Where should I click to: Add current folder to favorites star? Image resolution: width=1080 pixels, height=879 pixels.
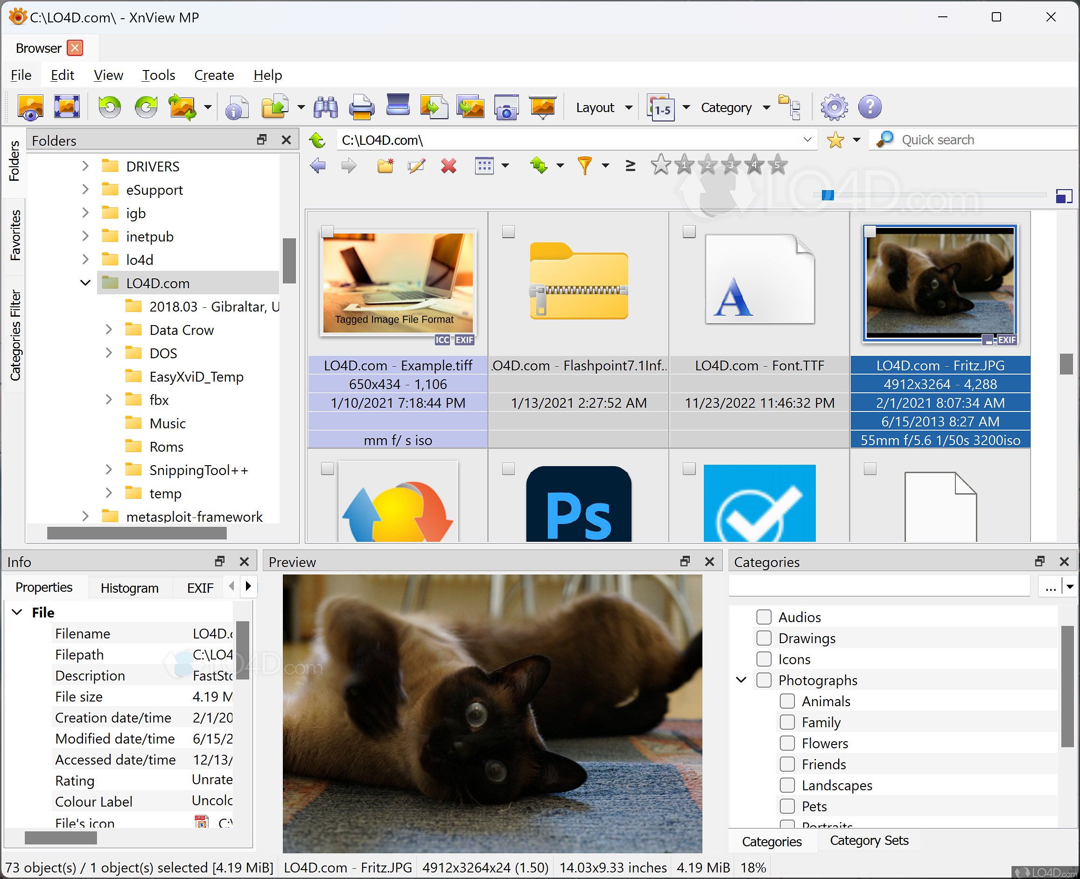[835, 140]
